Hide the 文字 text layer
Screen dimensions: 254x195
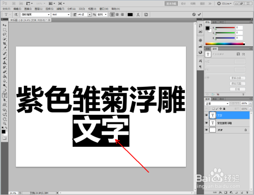click(206, 115)
